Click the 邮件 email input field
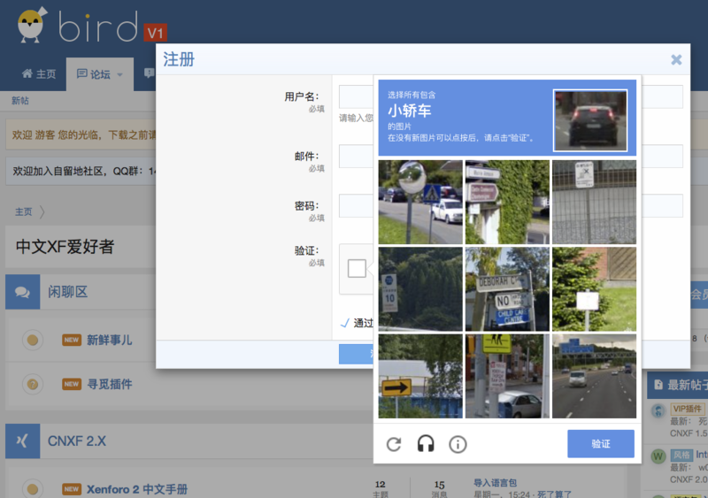 pyautogui.click(x=357, y=157)
